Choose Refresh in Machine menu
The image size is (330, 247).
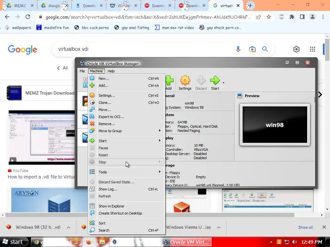[126, 196]
